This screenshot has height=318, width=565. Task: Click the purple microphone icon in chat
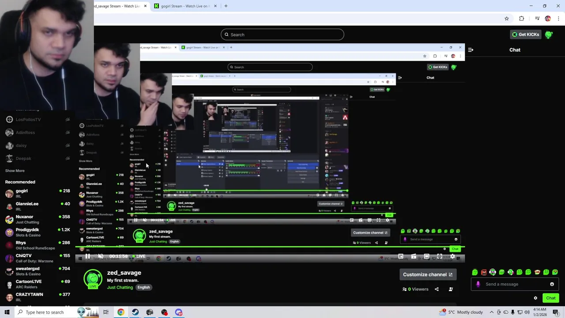click(478, 284)
